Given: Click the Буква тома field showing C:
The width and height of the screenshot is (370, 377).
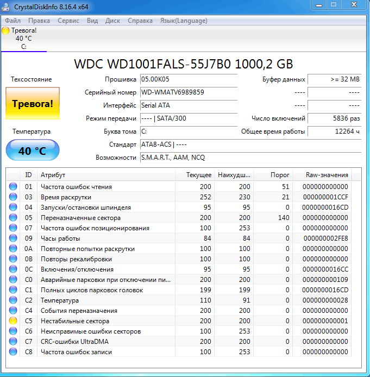Looking at the screenshot, I should pyautogui.click(x=189, y=131).
